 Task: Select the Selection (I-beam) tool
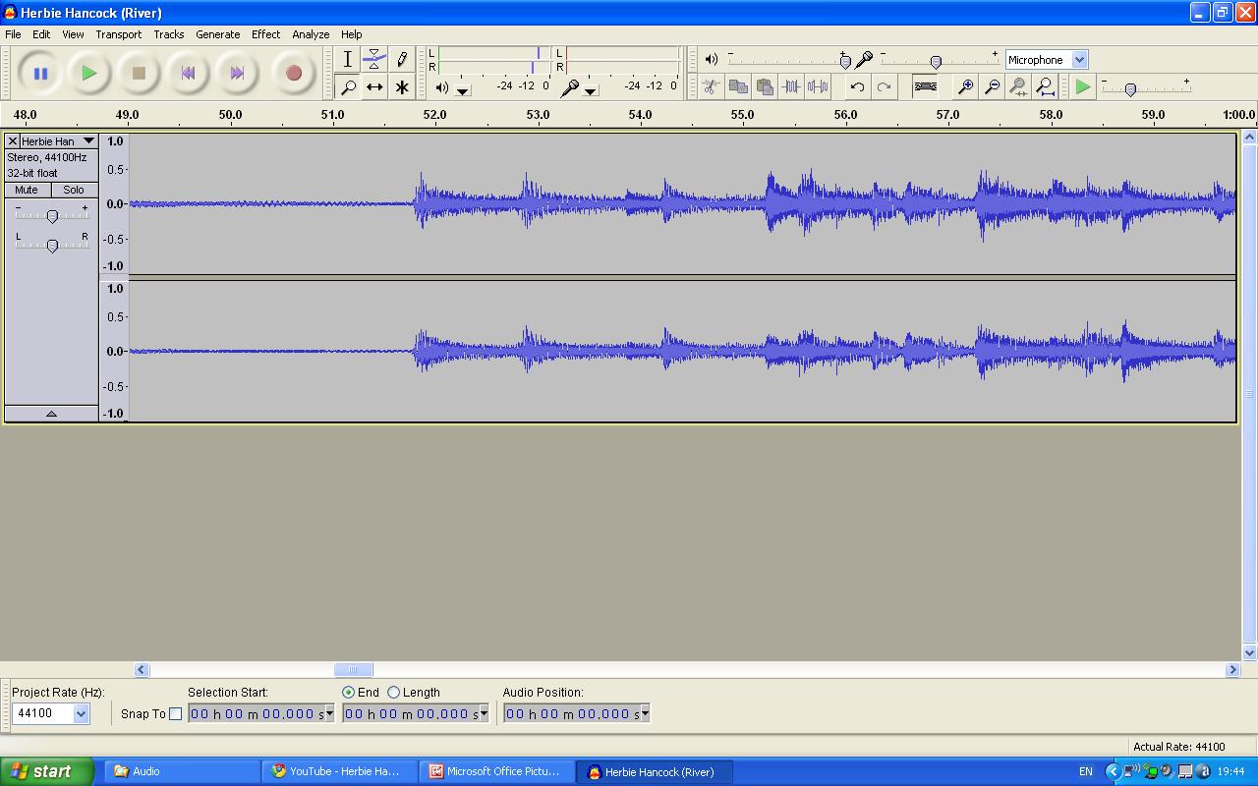coord(348,60)
